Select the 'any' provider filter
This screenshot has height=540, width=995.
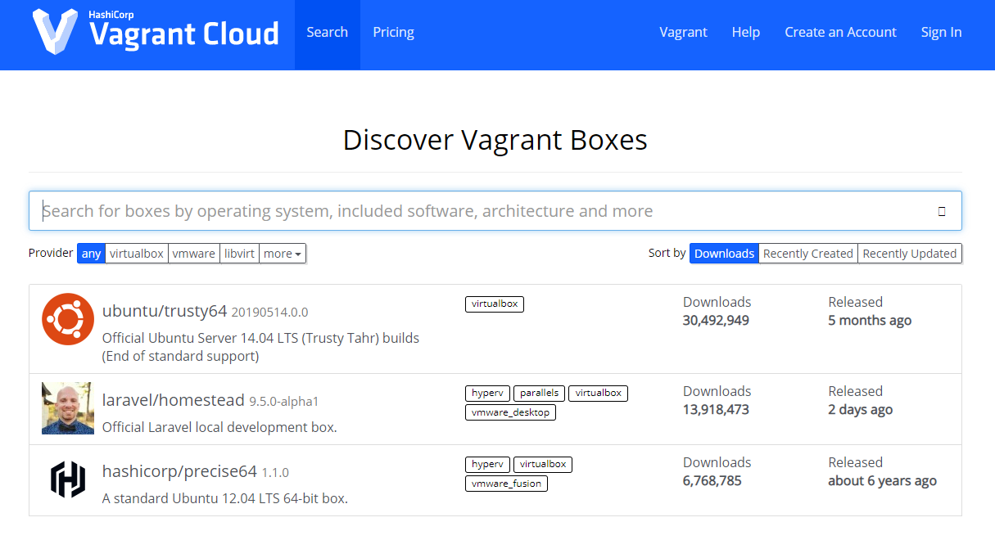[92, 254]
